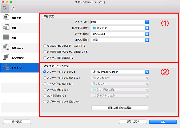This screenshot has width=180, height=128.
Task: Open the 文書 sidebar entry
Action: tap(20, 28)
